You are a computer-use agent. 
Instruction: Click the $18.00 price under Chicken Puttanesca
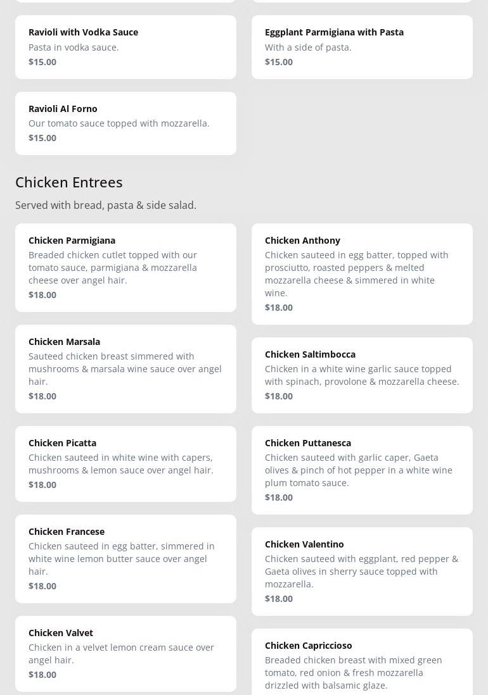279,498
